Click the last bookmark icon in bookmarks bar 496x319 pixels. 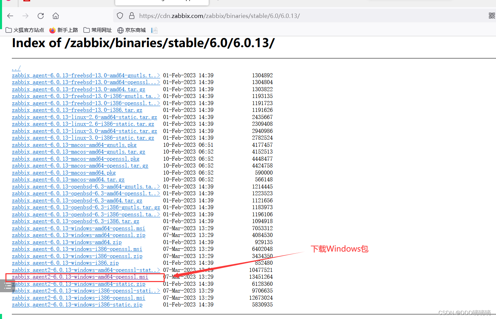(x=154, y=30)
